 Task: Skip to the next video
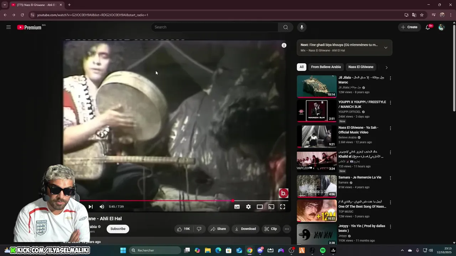coord(90,207)
